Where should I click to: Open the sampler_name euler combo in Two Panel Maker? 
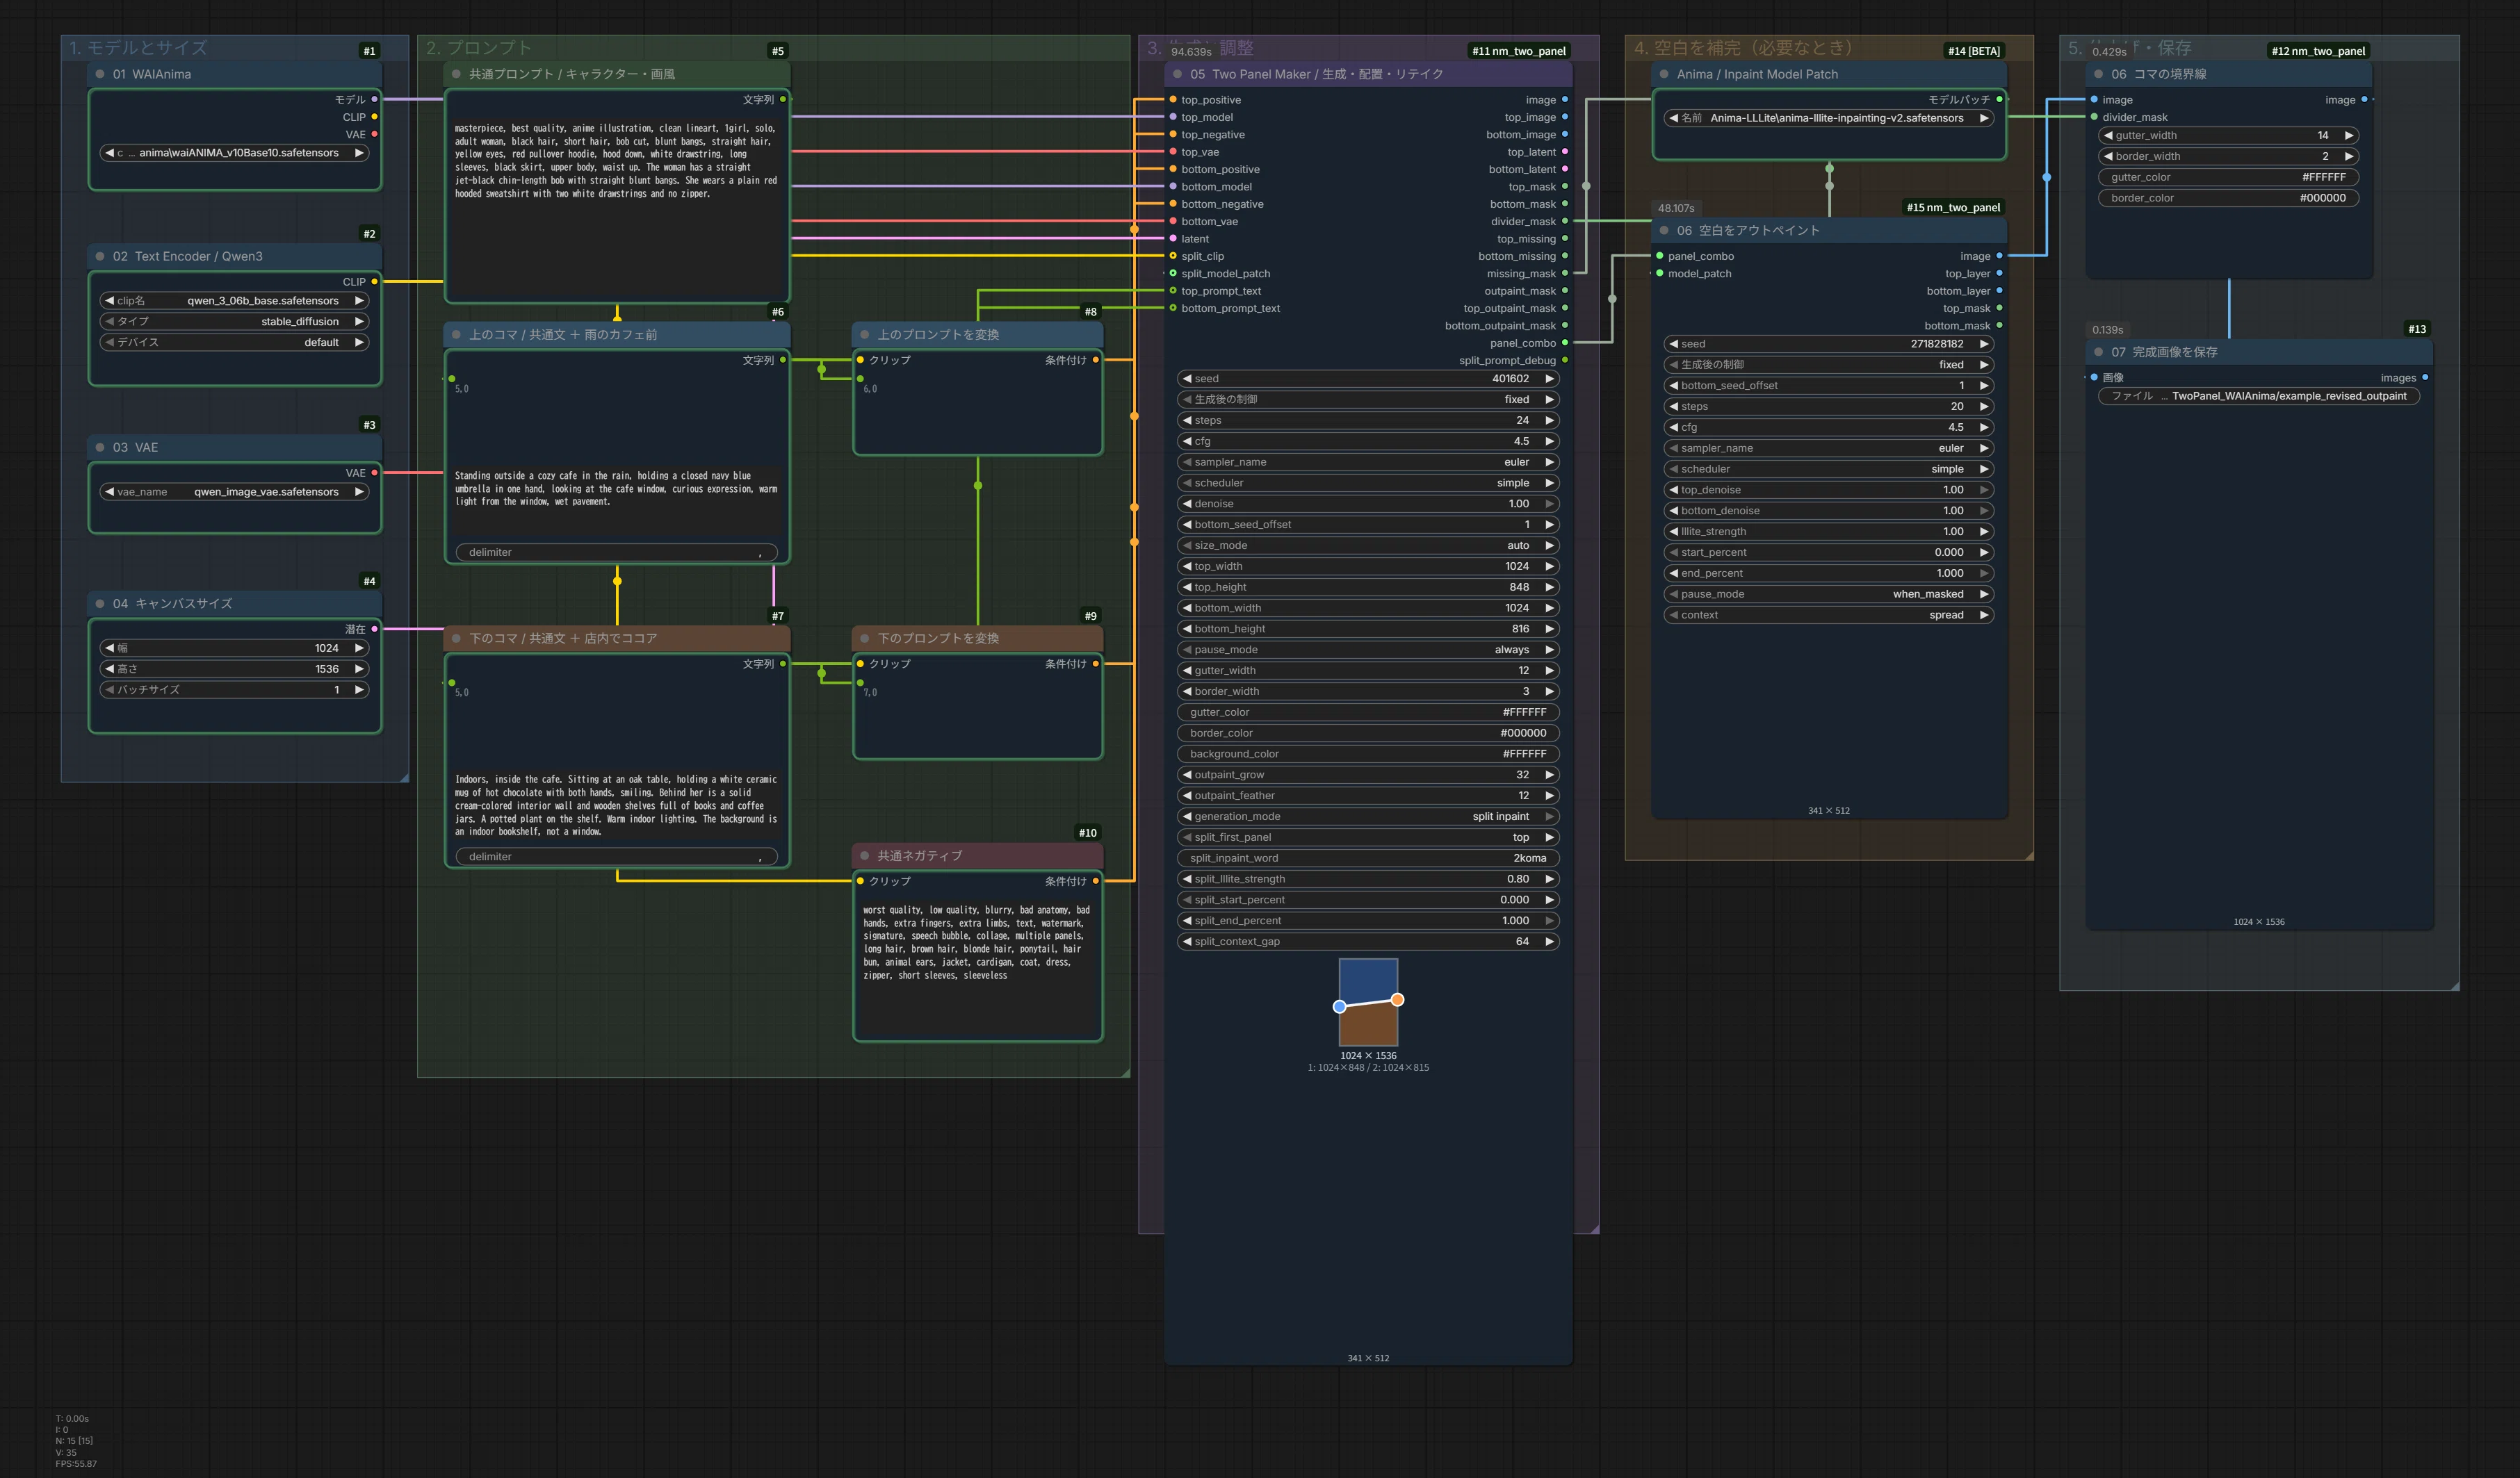tap(1367, 461)
